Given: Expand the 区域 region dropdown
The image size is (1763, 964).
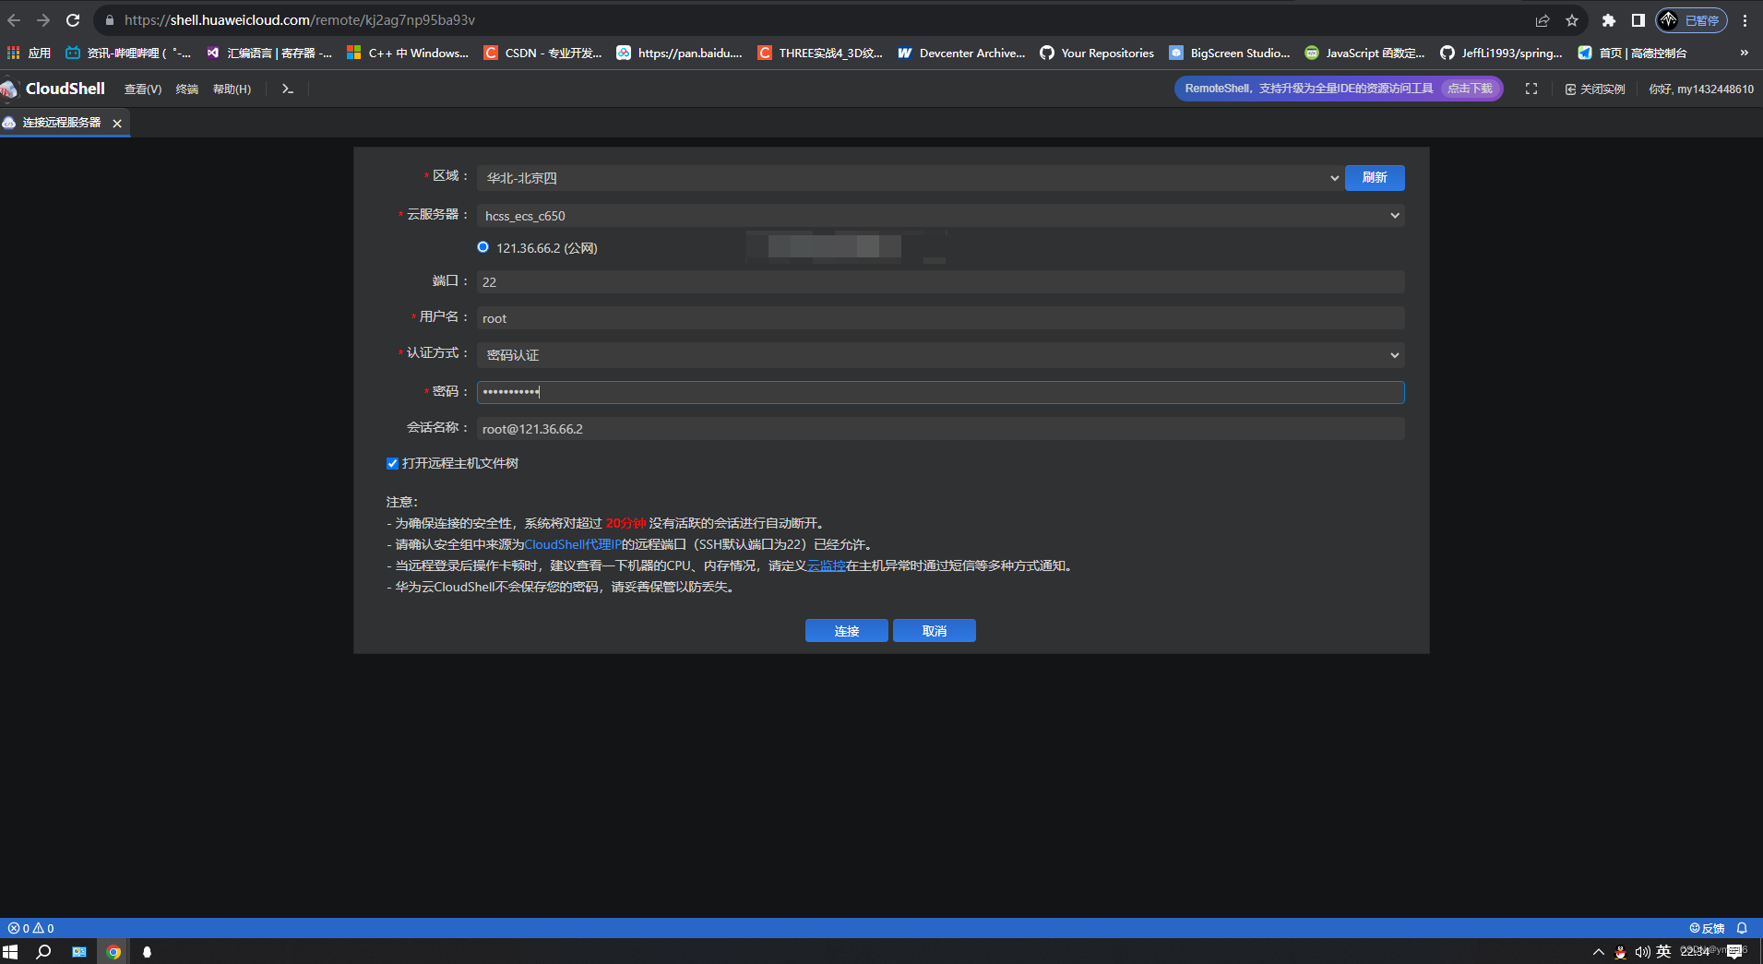Looking at the screenshot, I should coord(910,178).
